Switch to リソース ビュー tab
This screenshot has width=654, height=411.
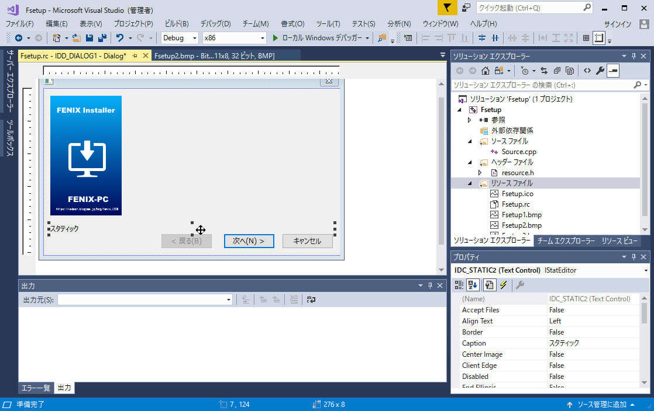pos(619,241)
